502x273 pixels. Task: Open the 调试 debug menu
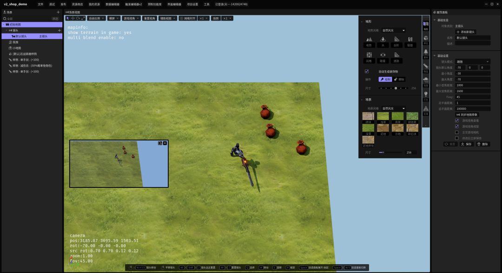(x=52, y=5)
